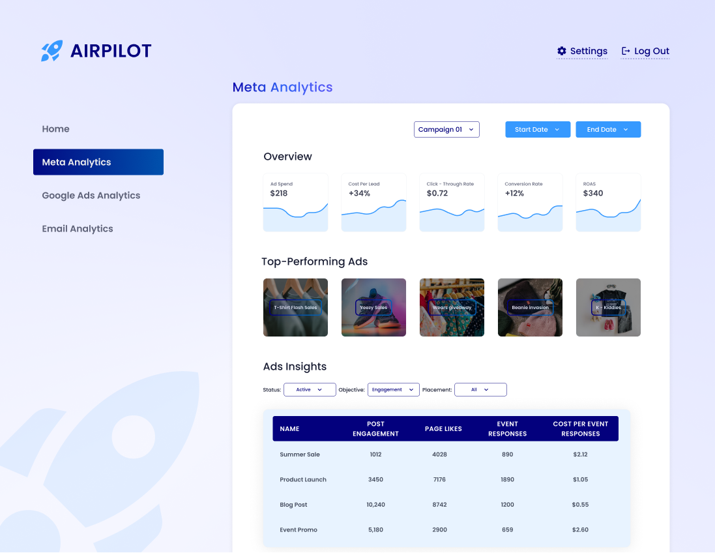Click the Cost Per Lead card
The image size is (715, 553).
[373, 202]
